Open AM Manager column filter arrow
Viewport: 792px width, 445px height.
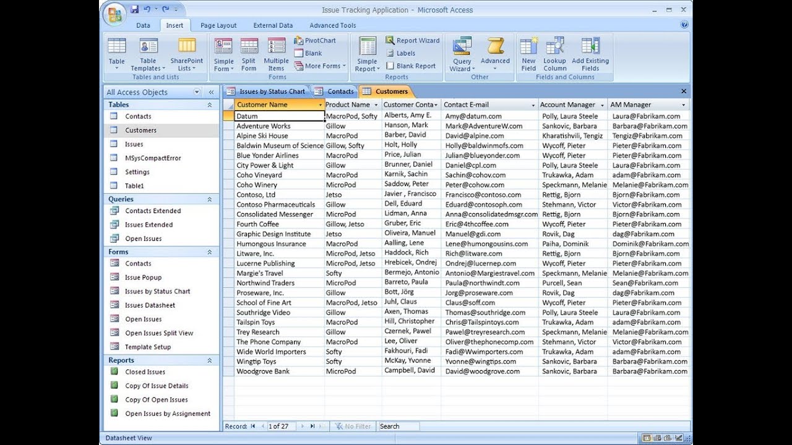(684, 105)
